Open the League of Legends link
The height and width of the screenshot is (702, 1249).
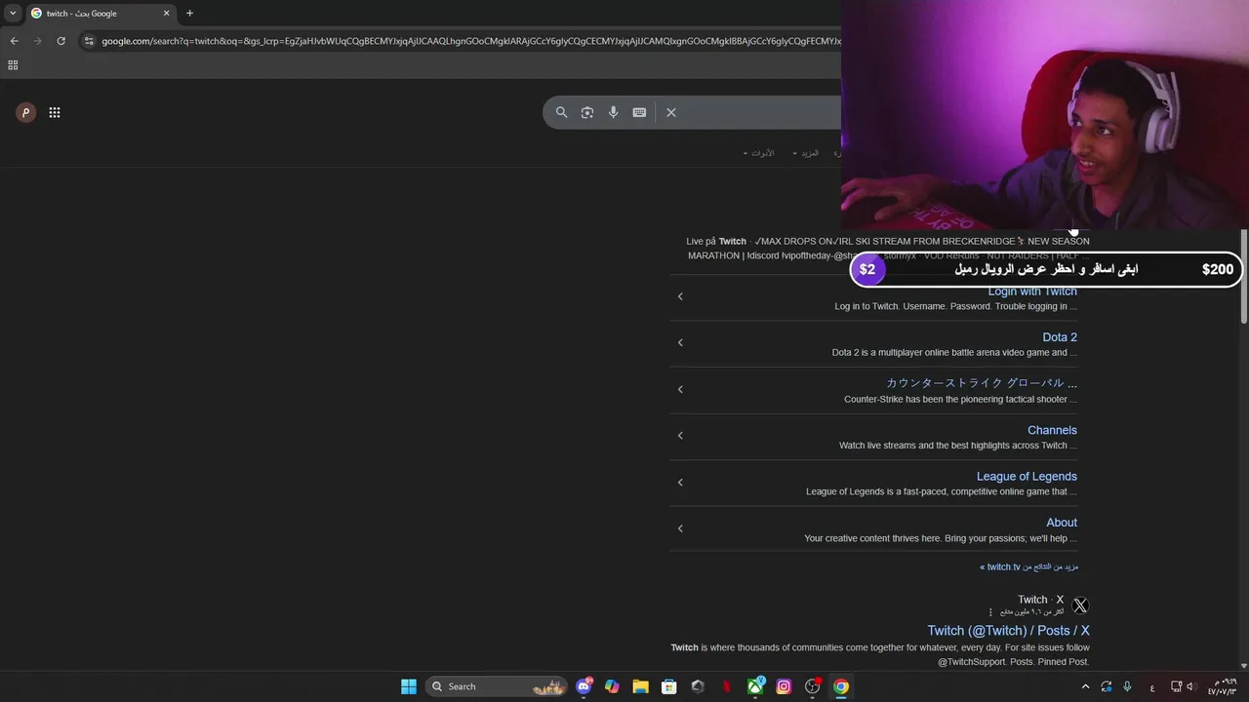1027,476
